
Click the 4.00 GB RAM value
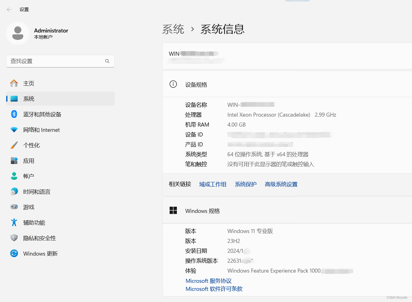[236, 125]
